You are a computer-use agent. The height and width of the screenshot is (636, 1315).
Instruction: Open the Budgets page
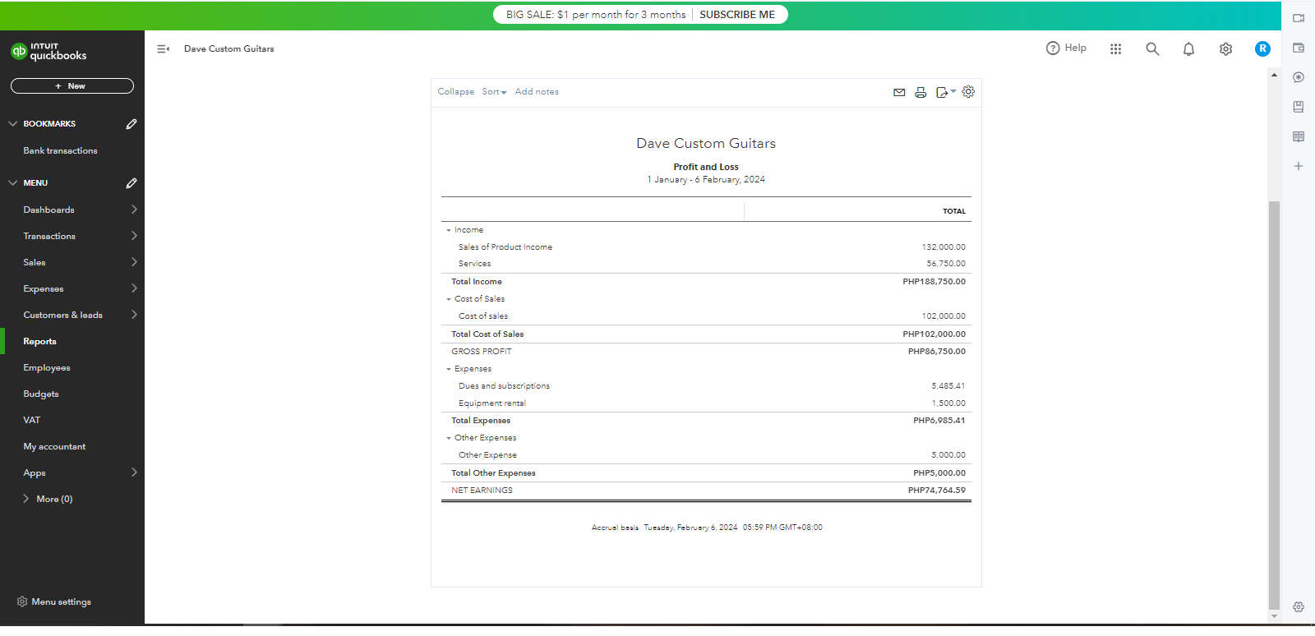point(41,394)
